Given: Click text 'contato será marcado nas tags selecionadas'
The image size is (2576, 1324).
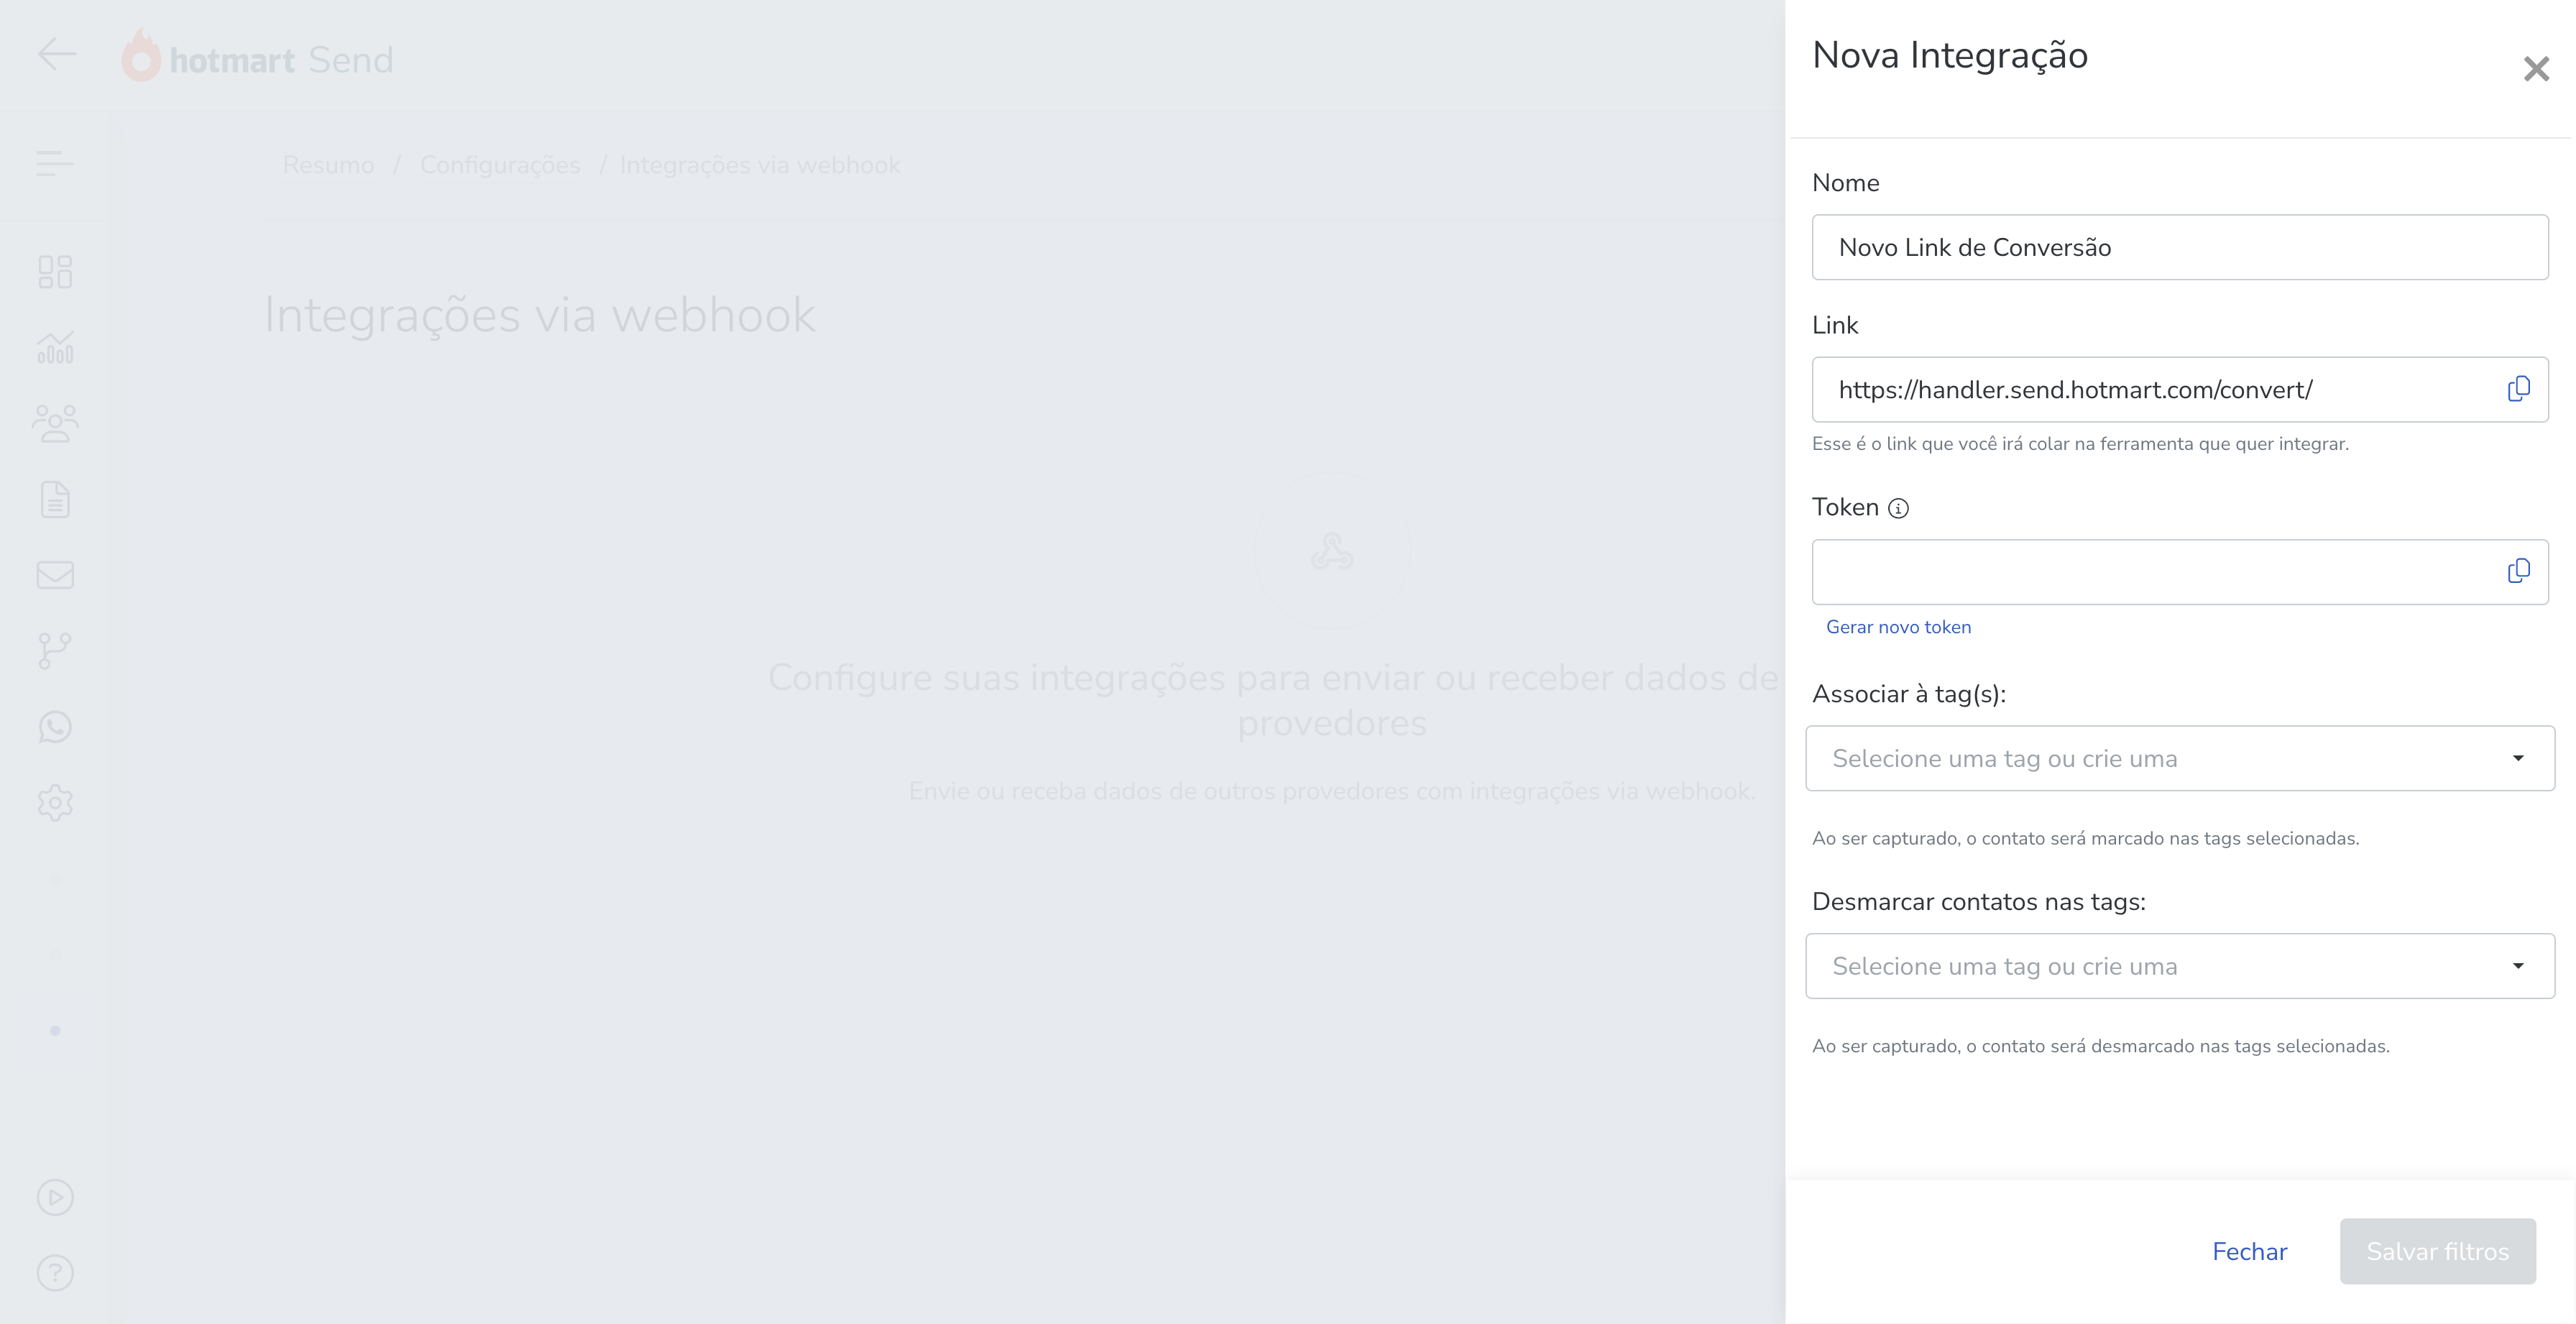Looking at the screenshot, I should point(2170,838).
